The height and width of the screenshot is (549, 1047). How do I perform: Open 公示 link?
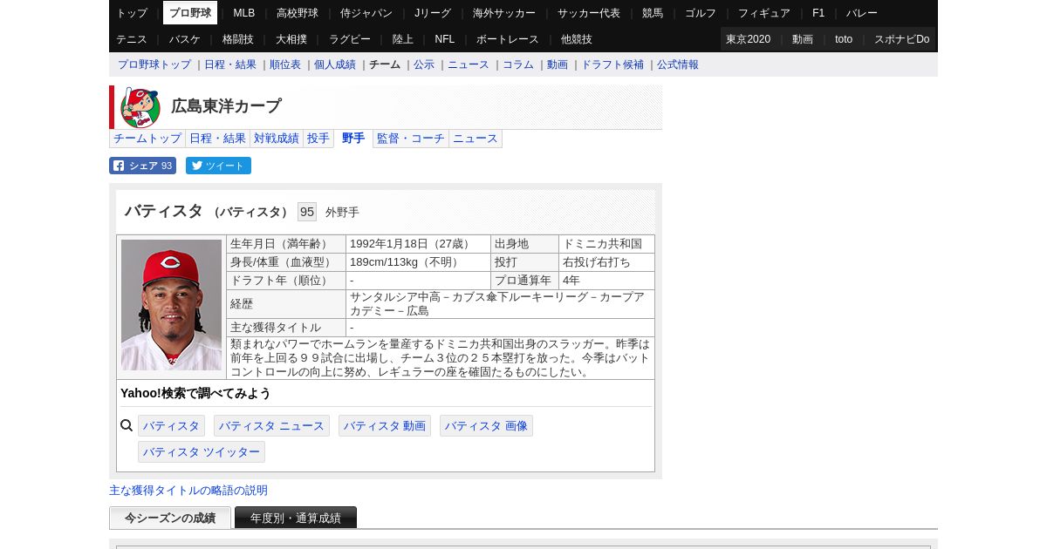(424, 64)
